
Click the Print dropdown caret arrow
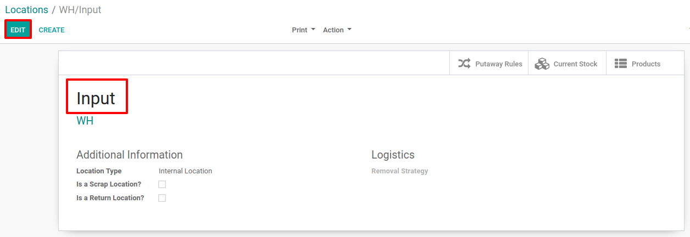(313, 30)
